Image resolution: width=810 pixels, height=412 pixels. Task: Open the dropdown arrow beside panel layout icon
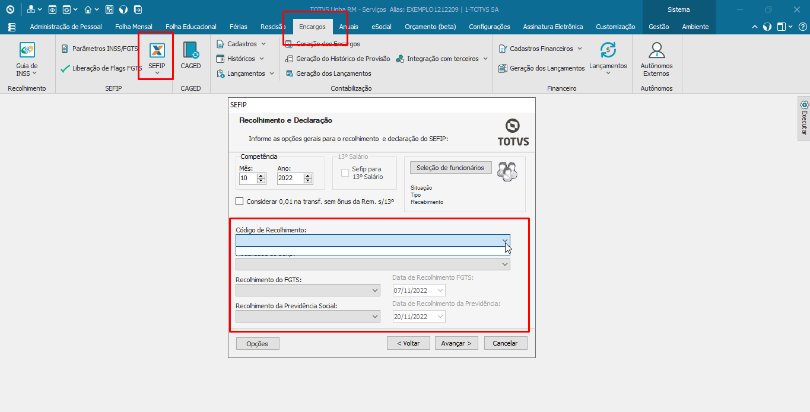(791, 27)
